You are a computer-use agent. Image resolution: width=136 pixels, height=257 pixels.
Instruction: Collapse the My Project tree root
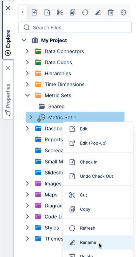coord(24,40)
